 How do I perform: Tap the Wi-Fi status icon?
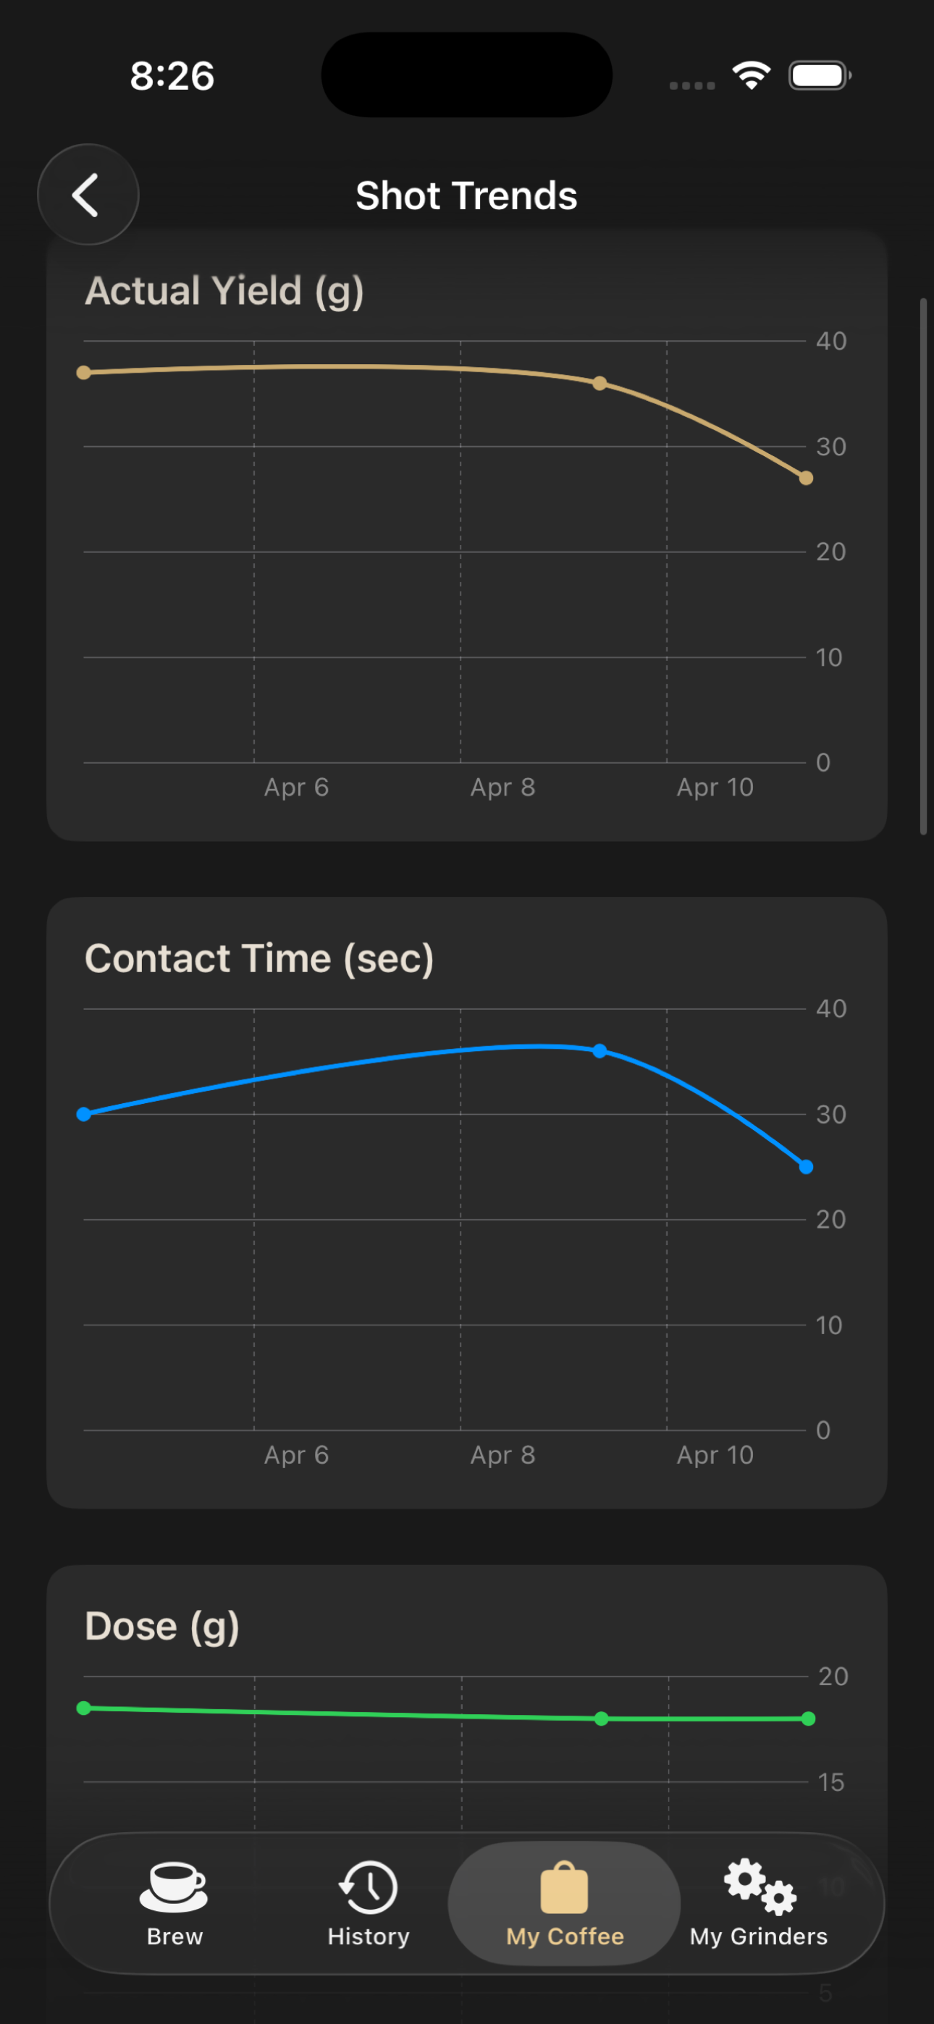pyautogui.click(x=751, y=75)
